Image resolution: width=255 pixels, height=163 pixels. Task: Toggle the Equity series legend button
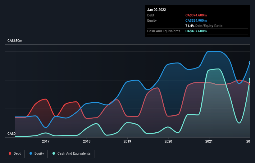click(37, 154)
